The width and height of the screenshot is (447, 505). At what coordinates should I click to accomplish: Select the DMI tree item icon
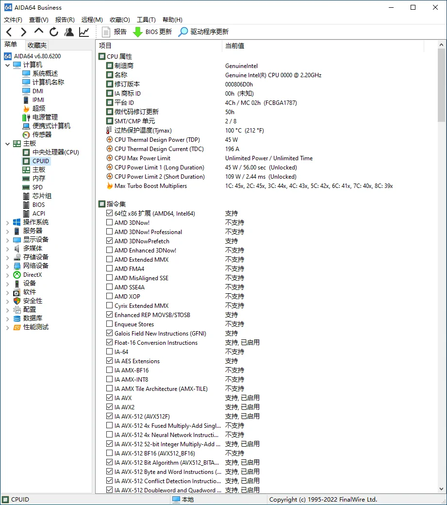pos(26,91)
